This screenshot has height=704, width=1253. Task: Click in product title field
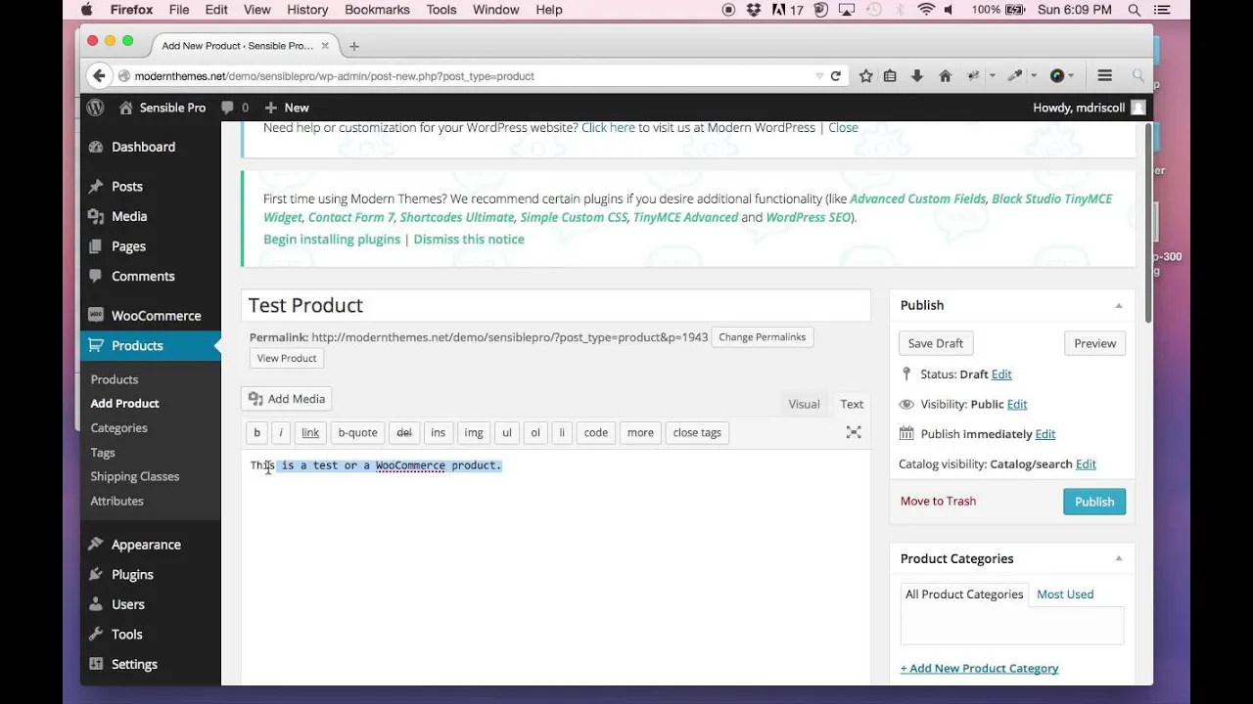coord(556,305)
